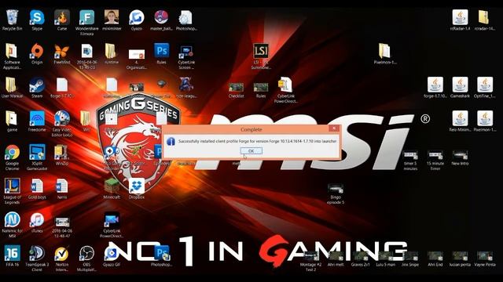Image resolution: width=503 pixels, height=282 pixels.
Task: Select the LSI summoner icon
Action: pos(261,56)
